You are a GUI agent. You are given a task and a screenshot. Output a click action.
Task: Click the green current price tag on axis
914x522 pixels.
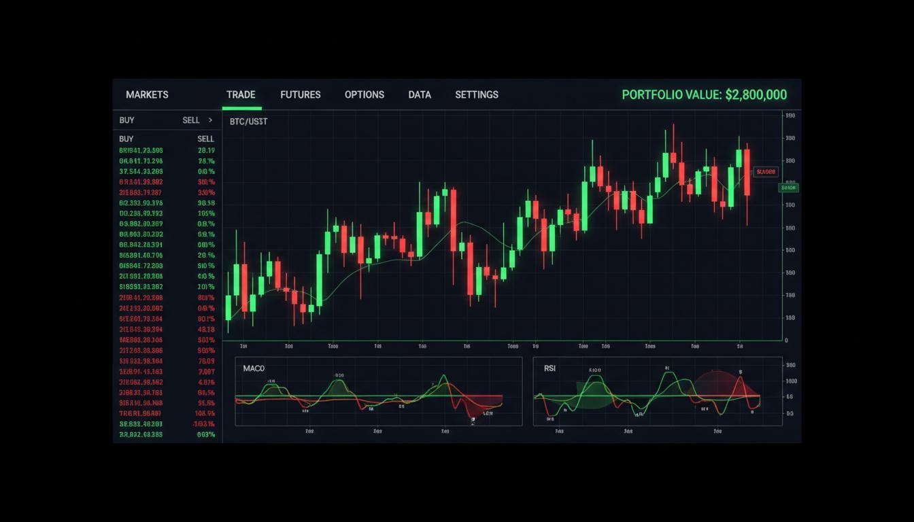(788, 188)
